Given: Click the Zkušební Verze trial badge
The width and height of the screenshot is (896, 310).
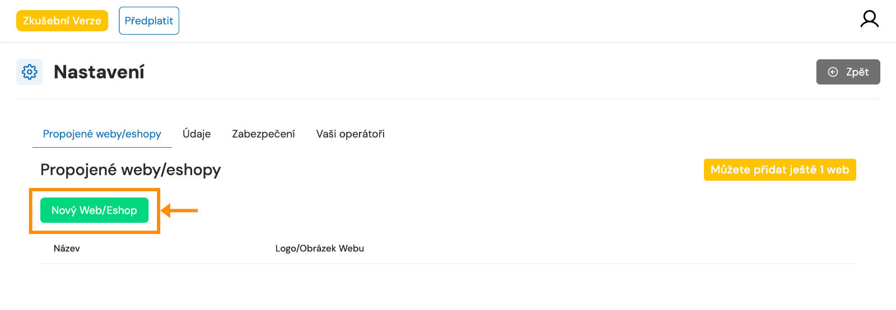Looking at the screenshot, I should click(x=62, y=21).
